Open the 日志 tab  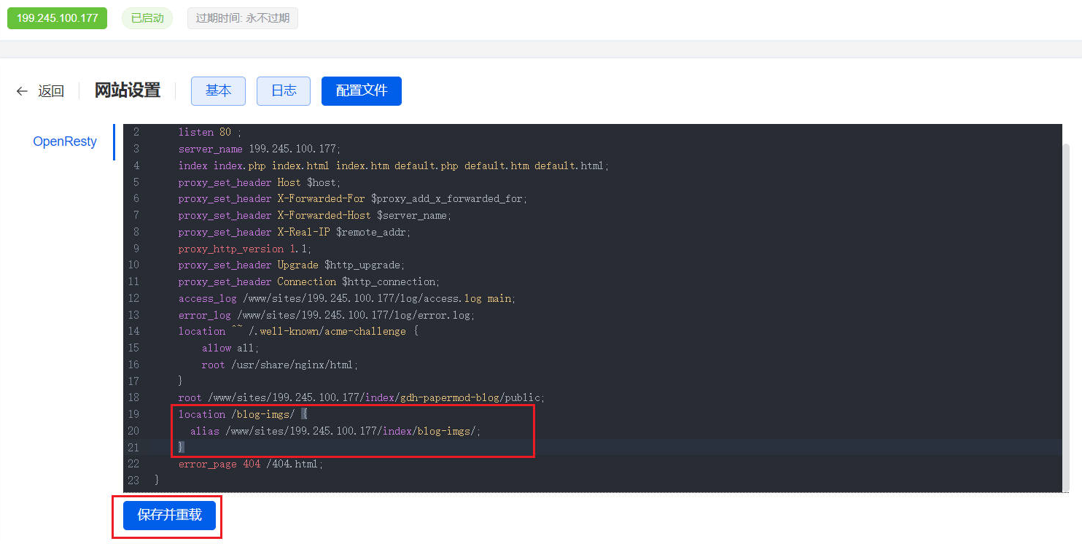(x=284, y=91)
